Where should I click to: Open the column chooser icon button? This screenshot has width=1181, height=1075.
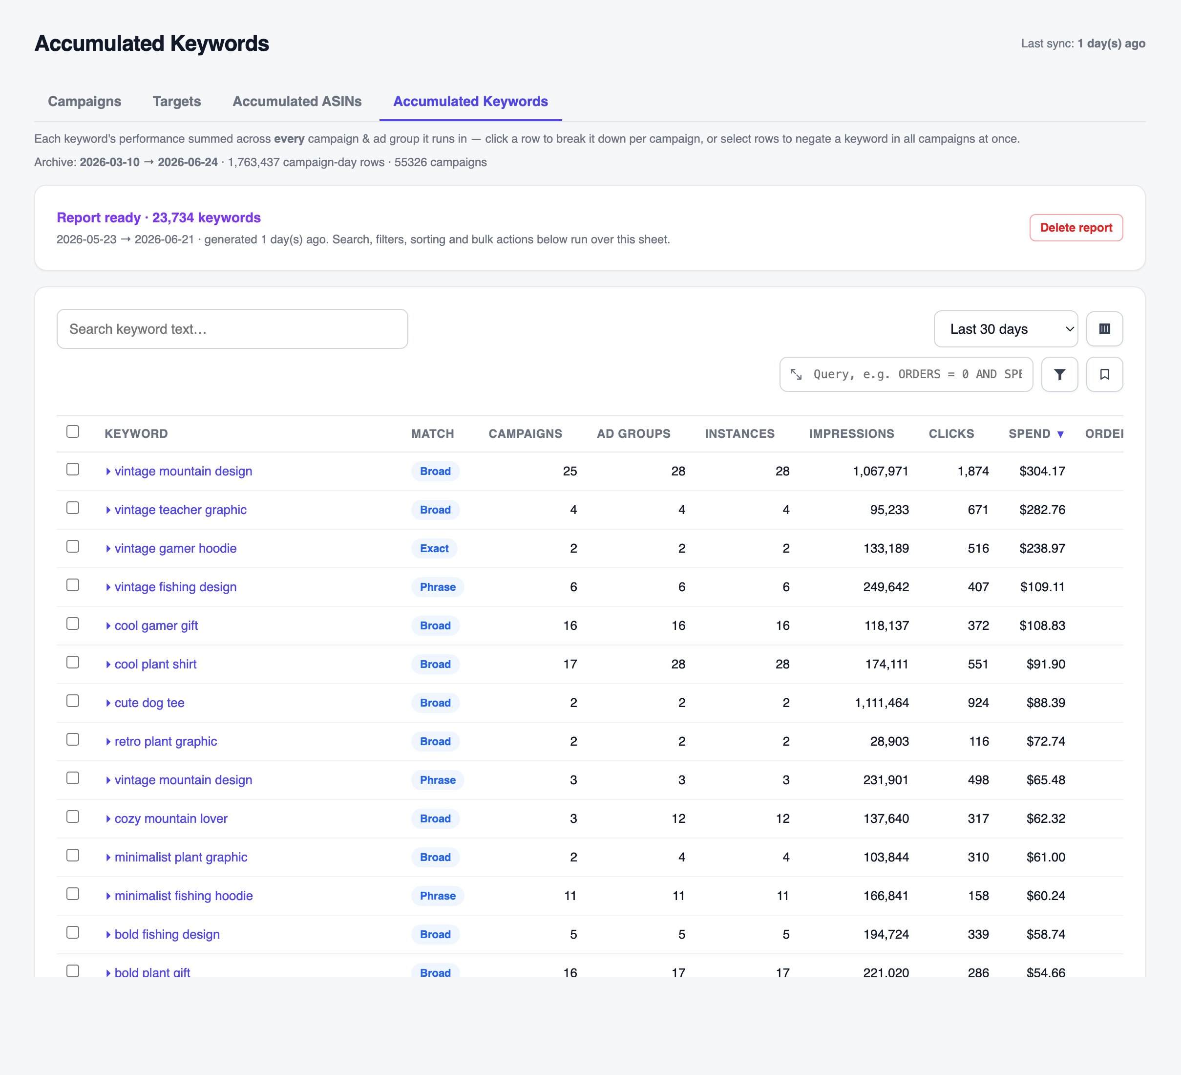pos(1104,329)
